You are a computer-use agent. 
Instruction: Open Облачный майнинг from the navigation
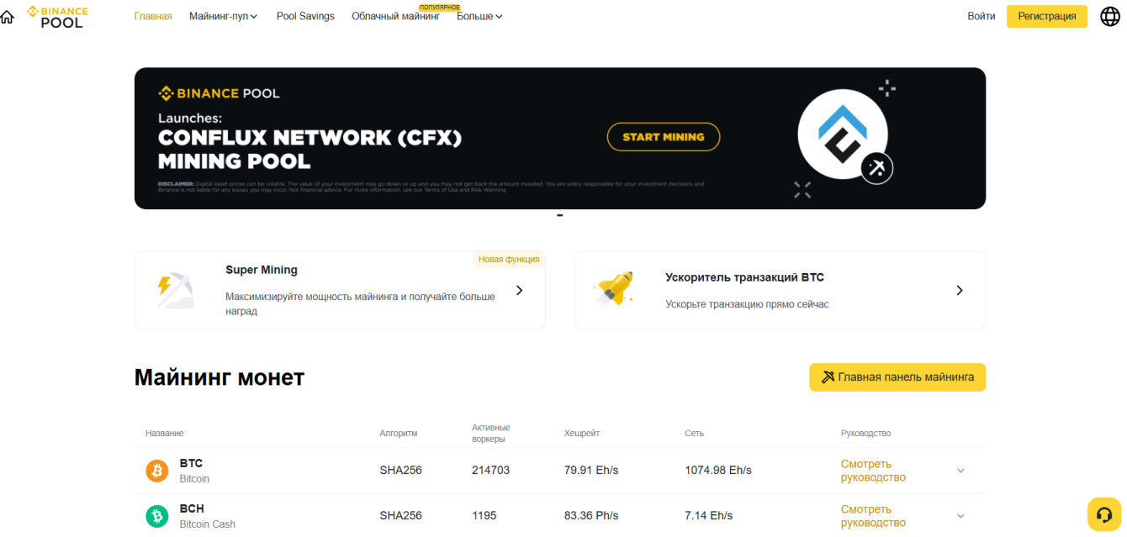coord(396,16)
